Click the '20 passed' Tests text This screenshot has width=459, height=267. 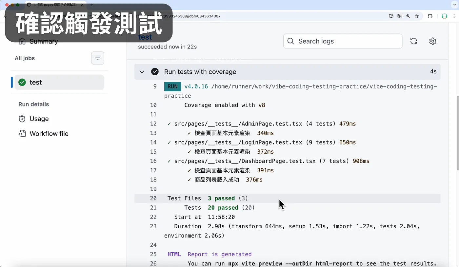[223, 208]
